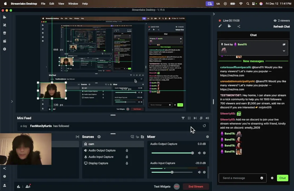Click the sparkles AI icon in sidebar
The image size is (294, 191).
click(5, 168)
